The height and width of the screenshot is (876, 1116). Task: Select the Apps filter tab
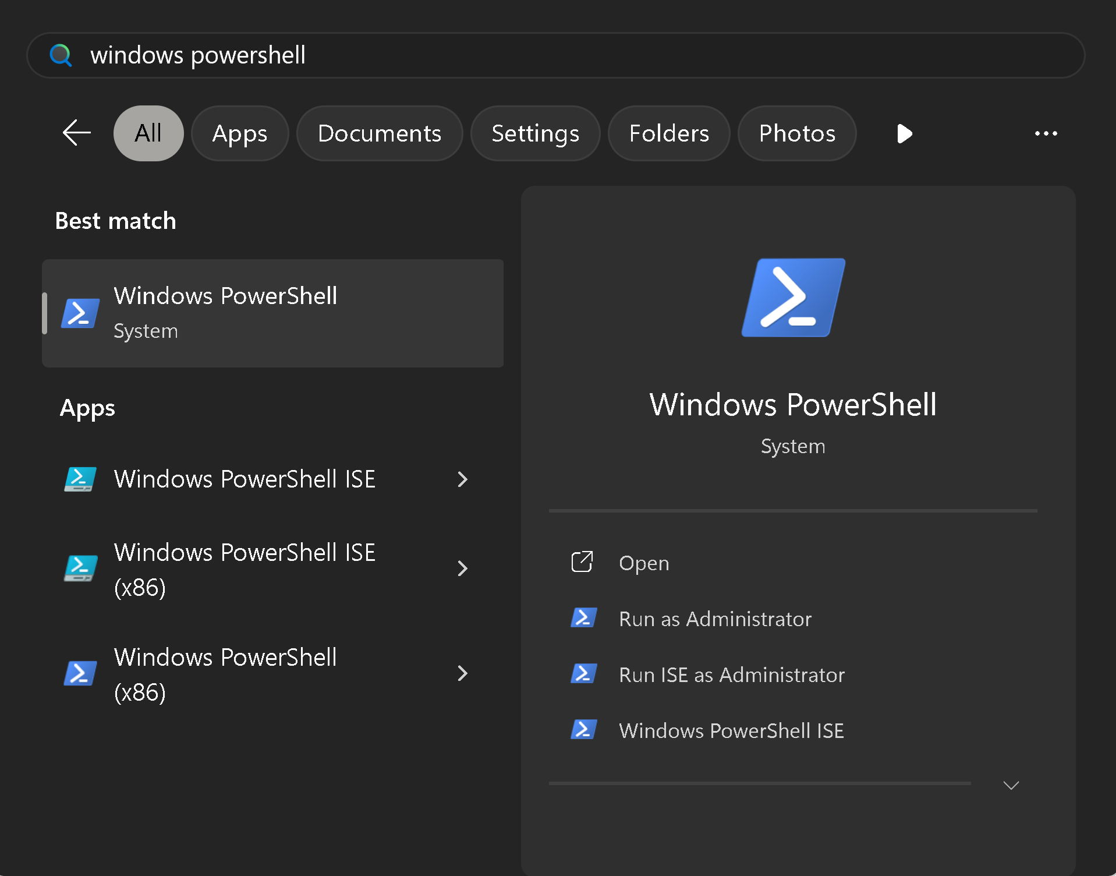click(x=240, y=133)
